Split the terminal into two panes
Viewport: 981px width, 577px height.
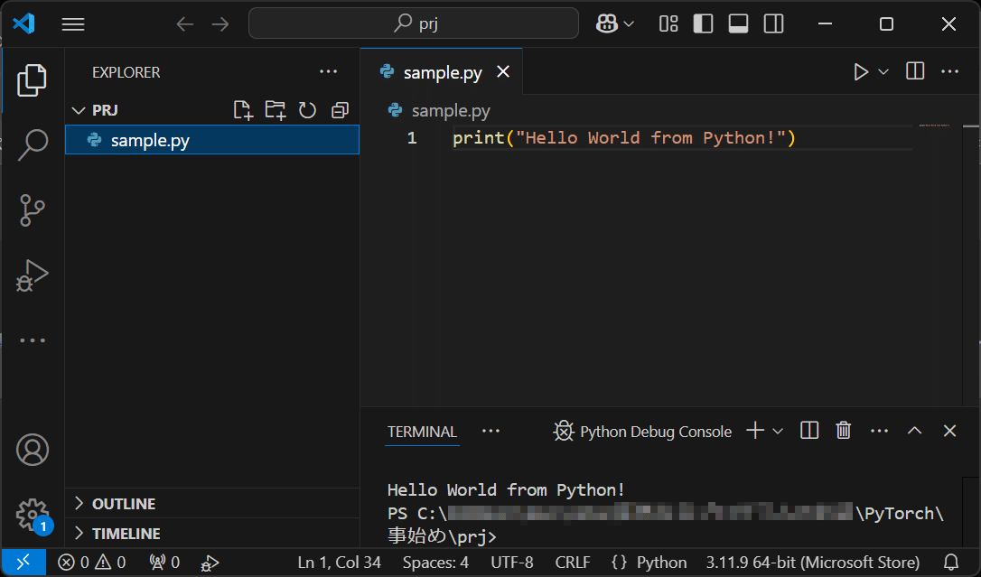pyautogui.click(x=808, y=431)
